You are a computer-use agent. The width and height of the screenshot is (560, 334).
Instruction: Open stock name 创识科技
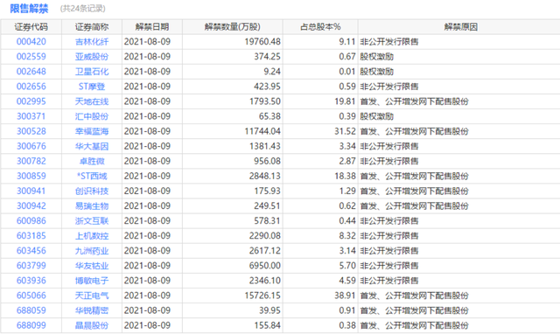[x=92, y=191]
